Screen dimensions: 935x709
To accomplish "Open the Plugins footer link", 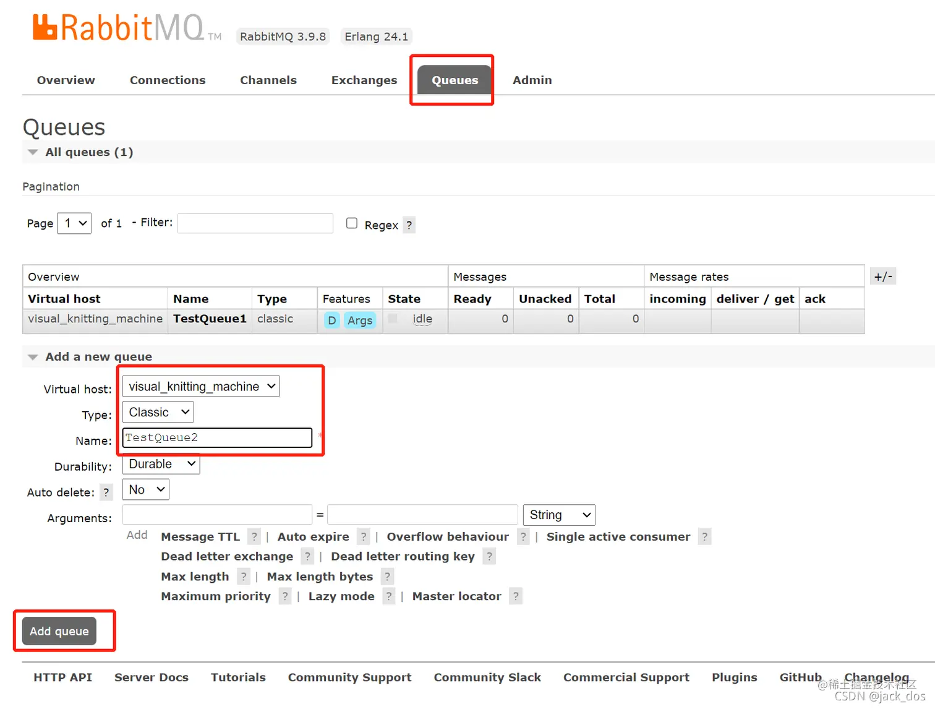I will click(735, 677).
